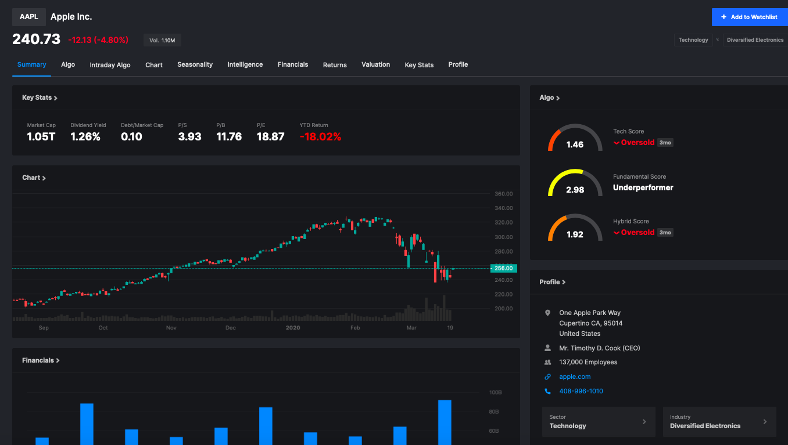Open the Algo tab
788x445 pixels.
click(x=68, y=64)
